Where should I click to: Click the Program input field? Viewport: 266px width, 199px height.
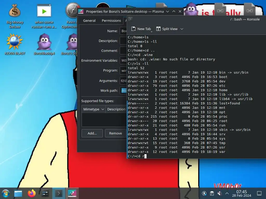tap(123, 70)
